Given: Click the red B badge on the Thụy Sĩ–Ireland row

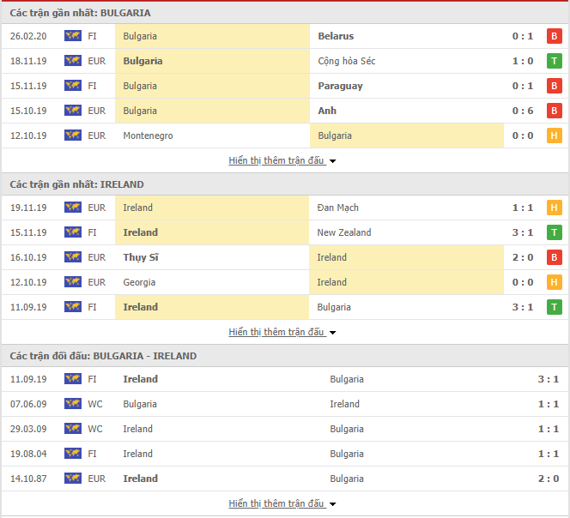Looking at the screenshot, I should point(554,257).
